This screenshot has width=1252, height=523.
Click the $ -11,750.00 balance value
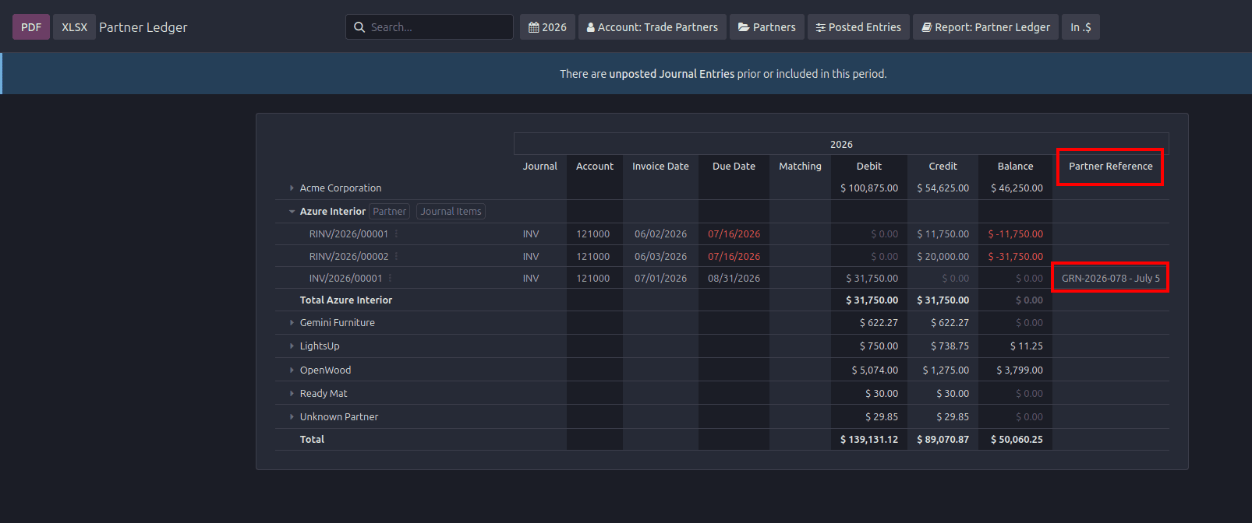point(1015,234)
